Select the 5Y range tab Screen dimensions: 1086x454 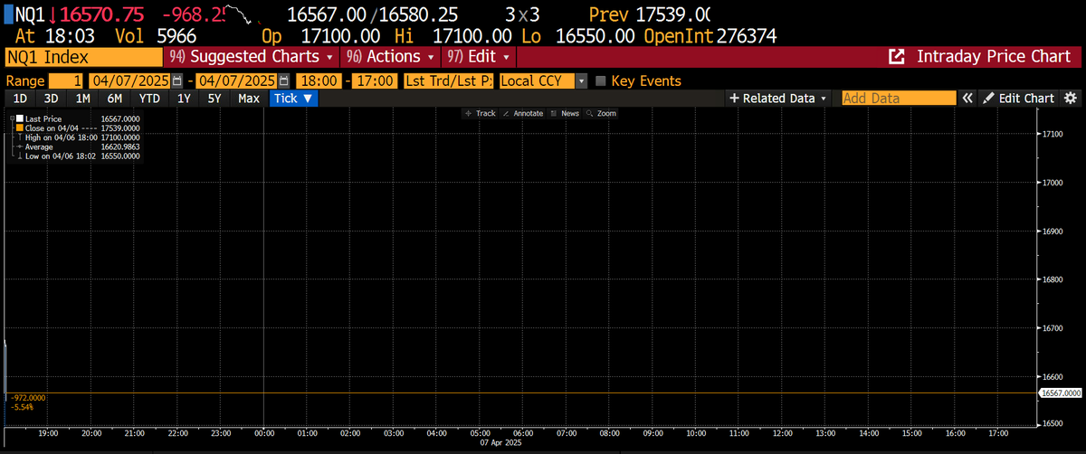[214, 98]
